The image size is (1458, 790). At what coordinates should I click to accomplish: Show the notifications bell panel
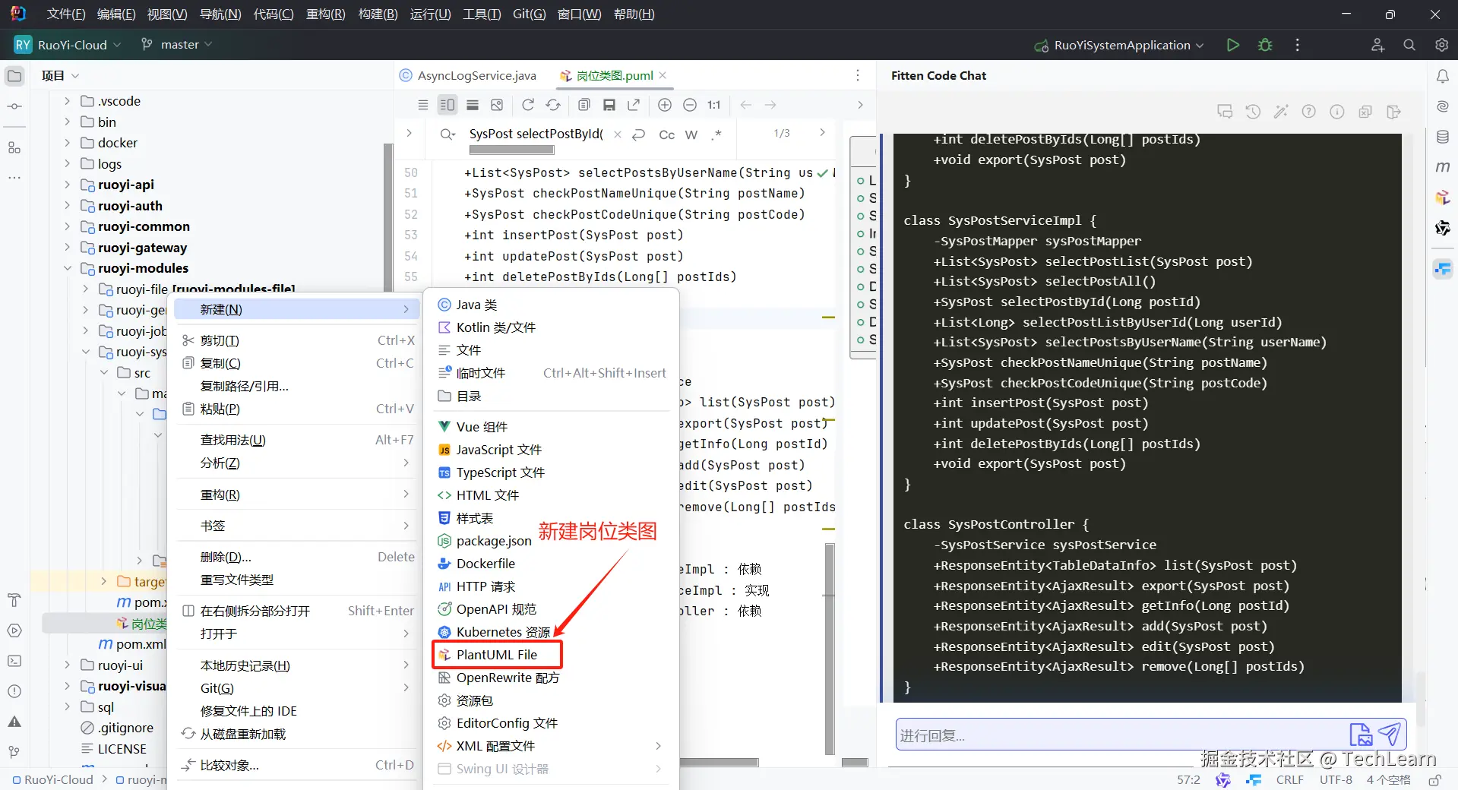coord(1442,76)
